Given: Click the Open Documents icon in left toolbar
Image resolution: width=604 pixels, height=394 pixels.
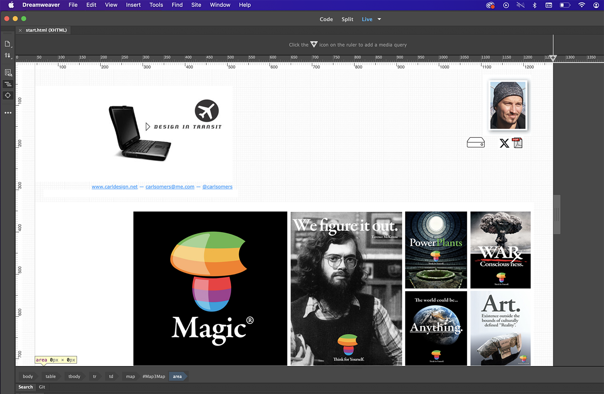Looking at the screenshot, I should (x=7, y=44).
